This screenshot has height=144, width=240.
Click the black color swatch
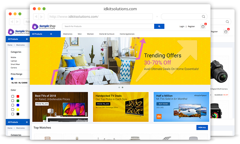(x=18, y=114)
